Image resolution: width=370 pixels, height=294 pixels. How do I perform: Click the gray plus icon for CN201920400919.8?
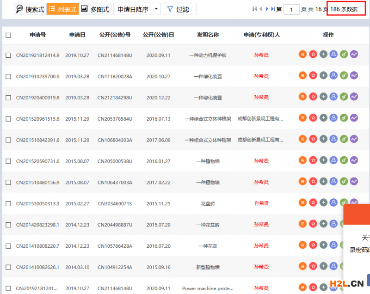(323, 97)
